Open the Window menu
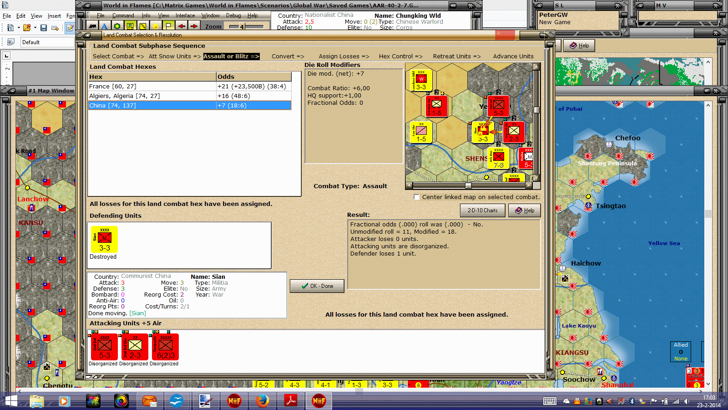Screen dimensions: 728x410 pos(210,15)
